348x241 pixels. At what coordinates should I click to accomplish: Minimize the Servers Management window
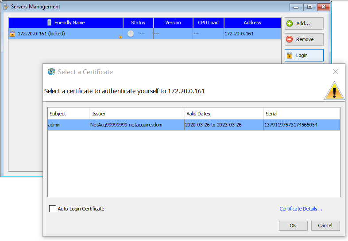(x=296, y=7)
